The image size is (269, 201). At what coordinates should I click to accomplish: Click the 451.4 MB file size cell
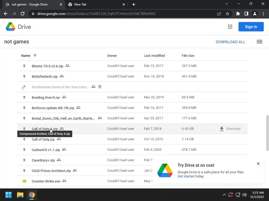coord(189,76)
